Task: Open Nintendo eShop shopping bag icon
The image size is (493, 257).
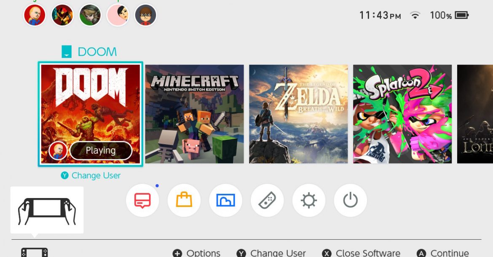Action: (184, 201)
